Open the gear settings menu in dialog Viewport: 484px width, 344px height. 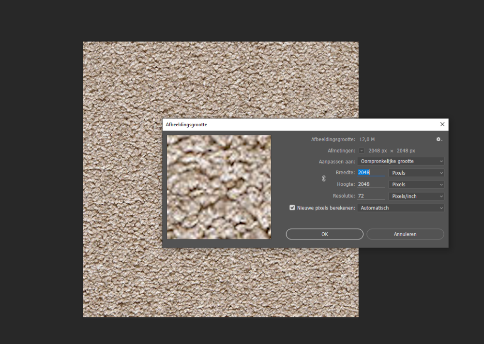[439, 139]
